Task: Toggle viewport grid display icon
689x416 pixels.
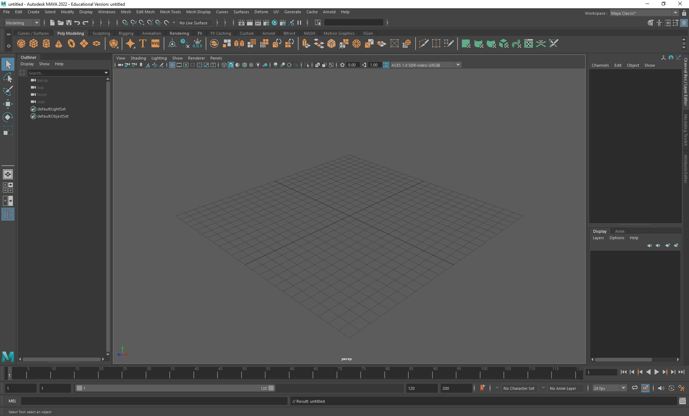Action: click(x=172, y=65)
